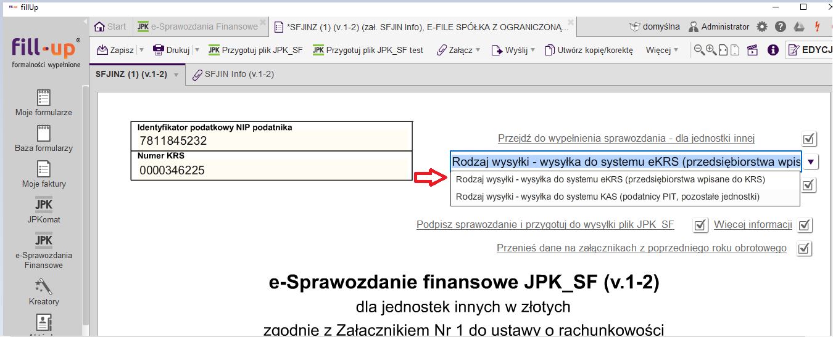This screenshot has height=337, width=833.
Task: Expand the SFJINZ (1) tab arrow
Action: point(176,75)
